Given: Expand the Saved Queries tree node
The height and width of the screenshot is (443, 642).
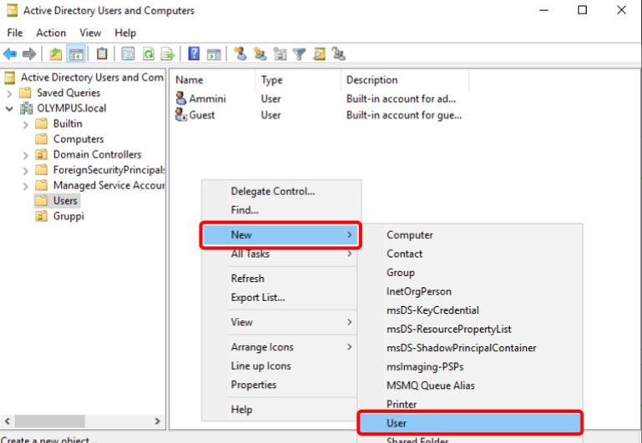Looking at the screenshot, I should click(9, 93).
